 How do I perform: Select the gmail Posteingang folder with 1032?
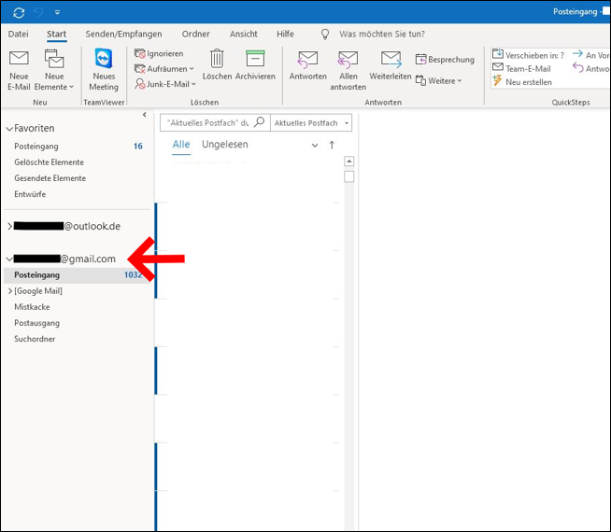pos(78,275)
